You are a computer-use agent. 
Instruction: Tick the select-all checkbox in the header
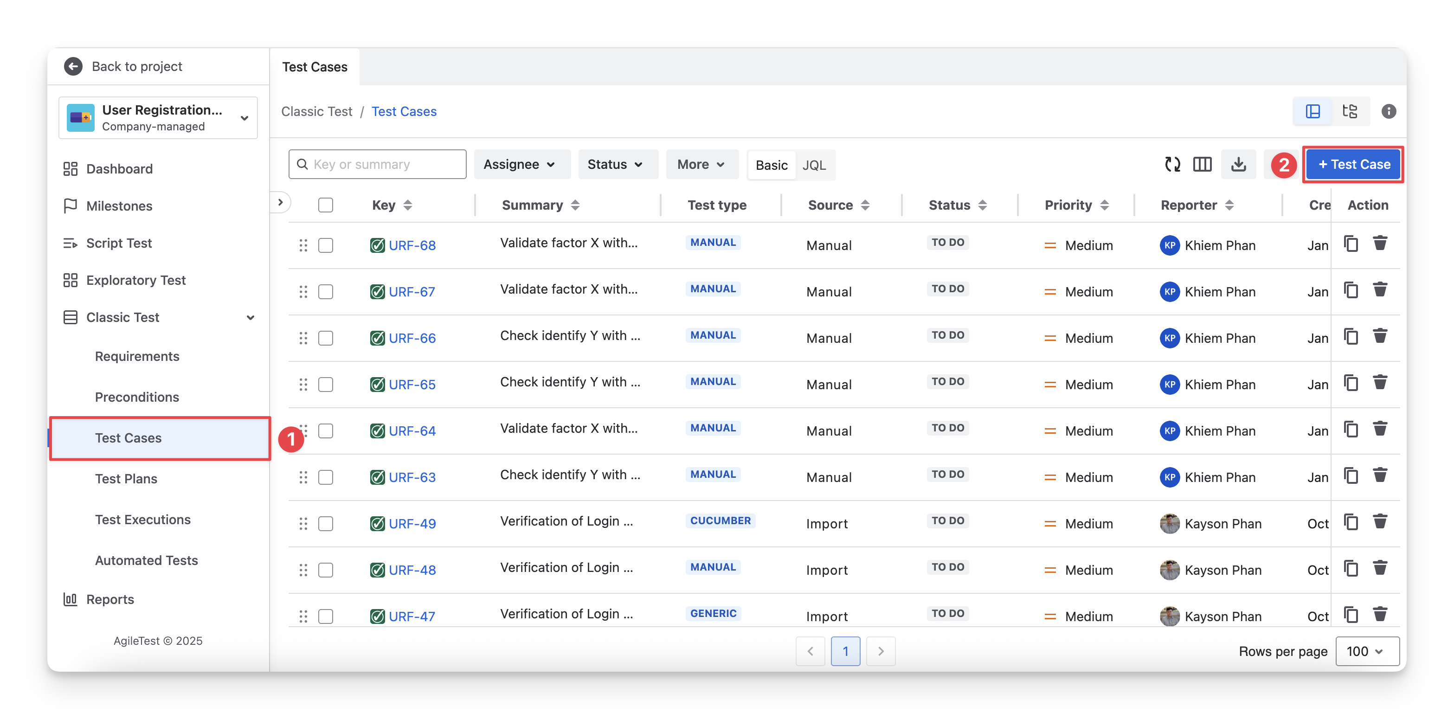[326, 205]
